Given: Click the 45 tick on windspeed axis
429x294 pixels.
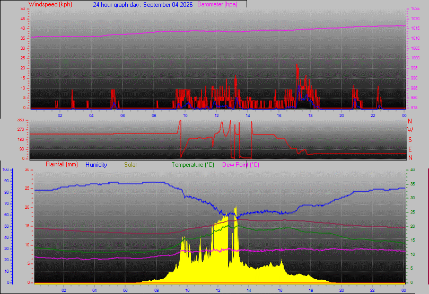Looking at the screenshot, I should tap(23, 19).
